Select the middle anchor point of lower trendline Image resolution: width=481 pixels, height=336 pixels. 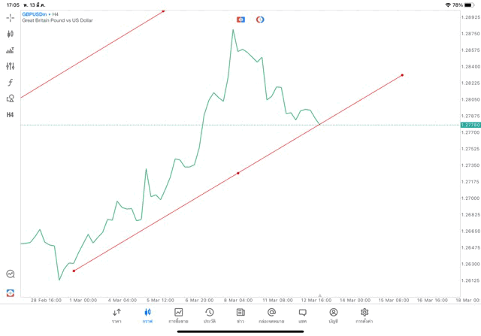[x=238, y=173]
